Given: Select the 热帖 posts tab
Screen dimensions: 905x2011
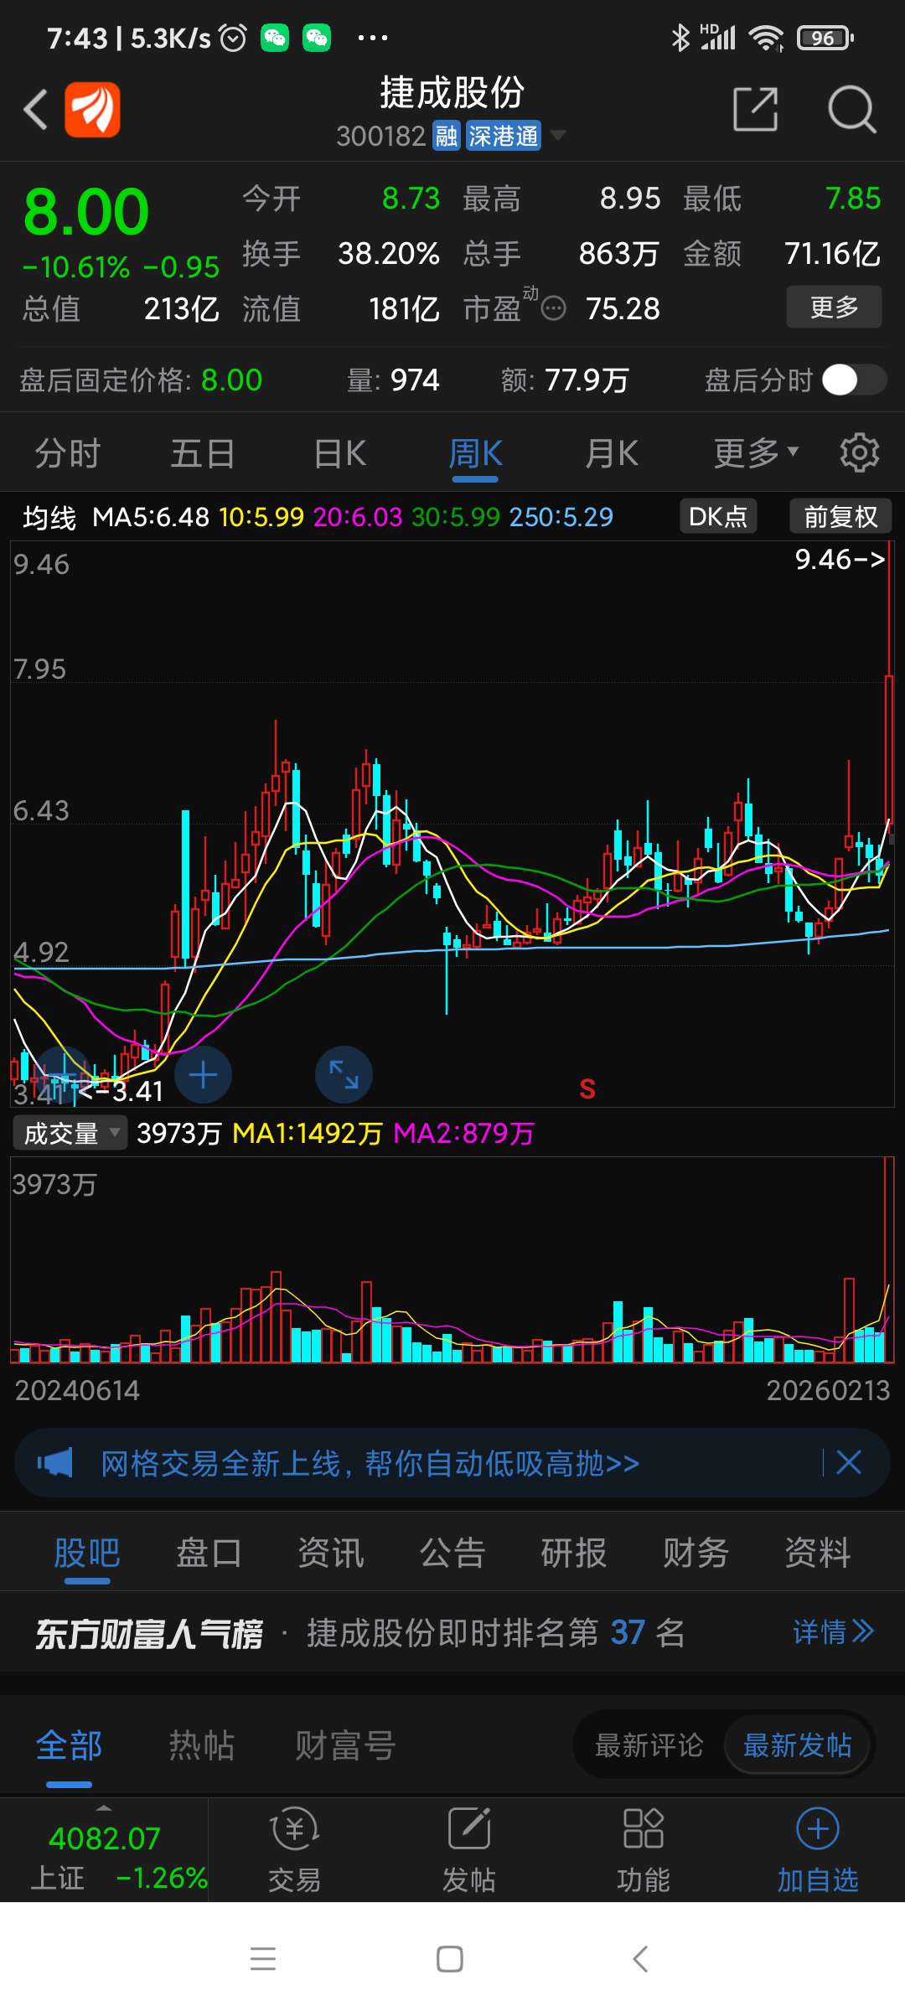Looking at the screenshot, I should click(201, 1745).
